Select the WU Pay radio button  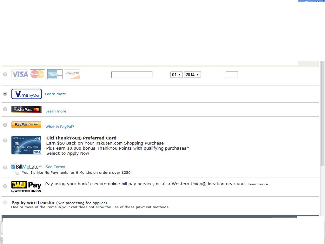(5, 186)
